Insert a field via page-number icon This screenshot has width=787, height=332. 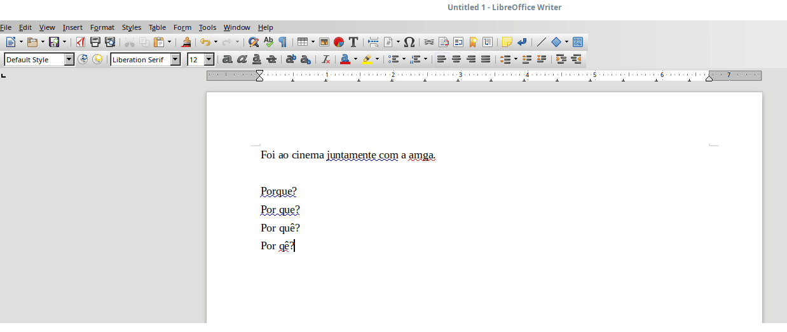388,42
